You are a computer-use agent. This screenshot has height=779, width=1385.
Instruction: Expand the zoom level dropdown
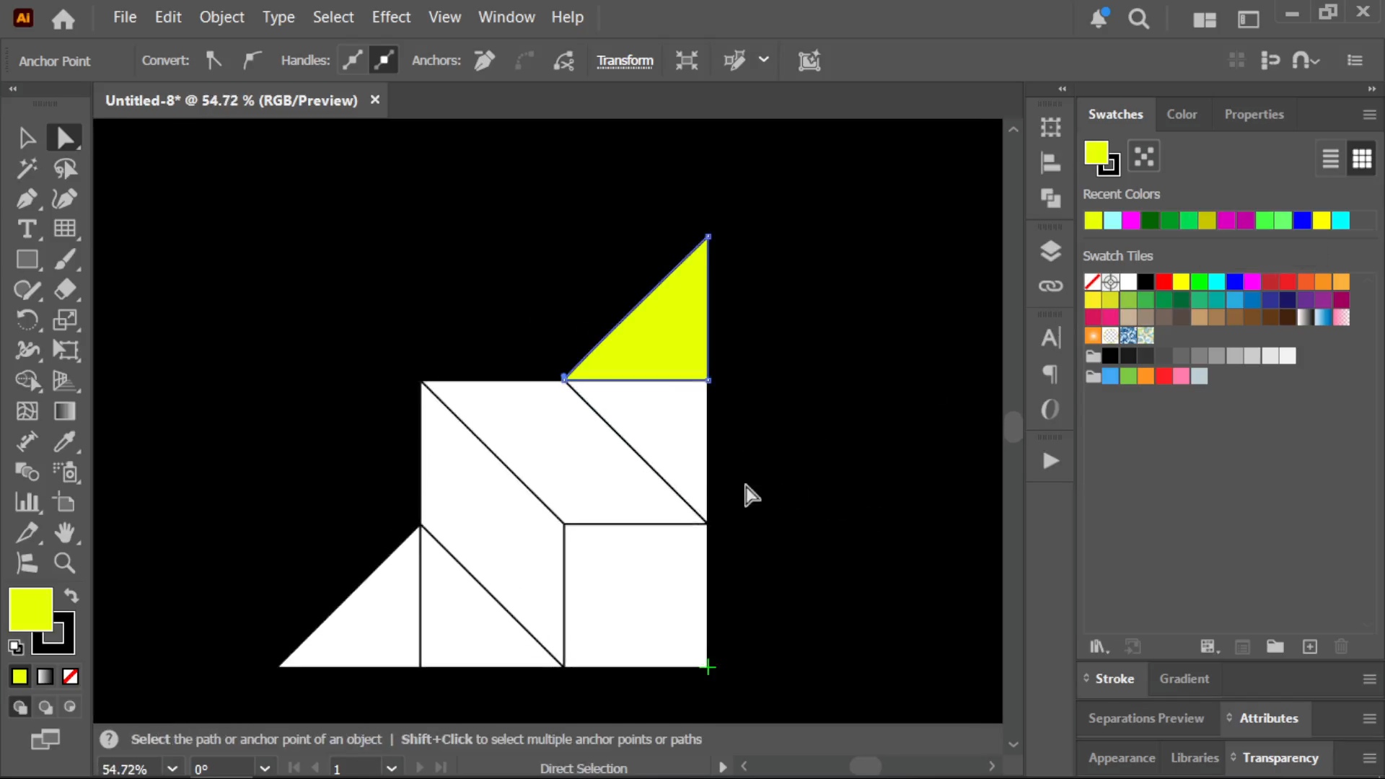tap(172, 768)
